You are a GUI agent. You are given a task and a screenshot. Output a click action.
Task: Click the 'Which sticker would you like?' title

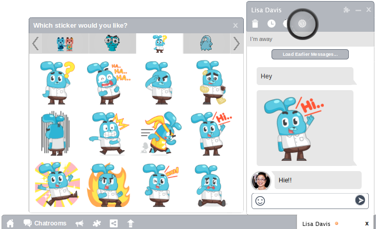[x=80, y=26]
